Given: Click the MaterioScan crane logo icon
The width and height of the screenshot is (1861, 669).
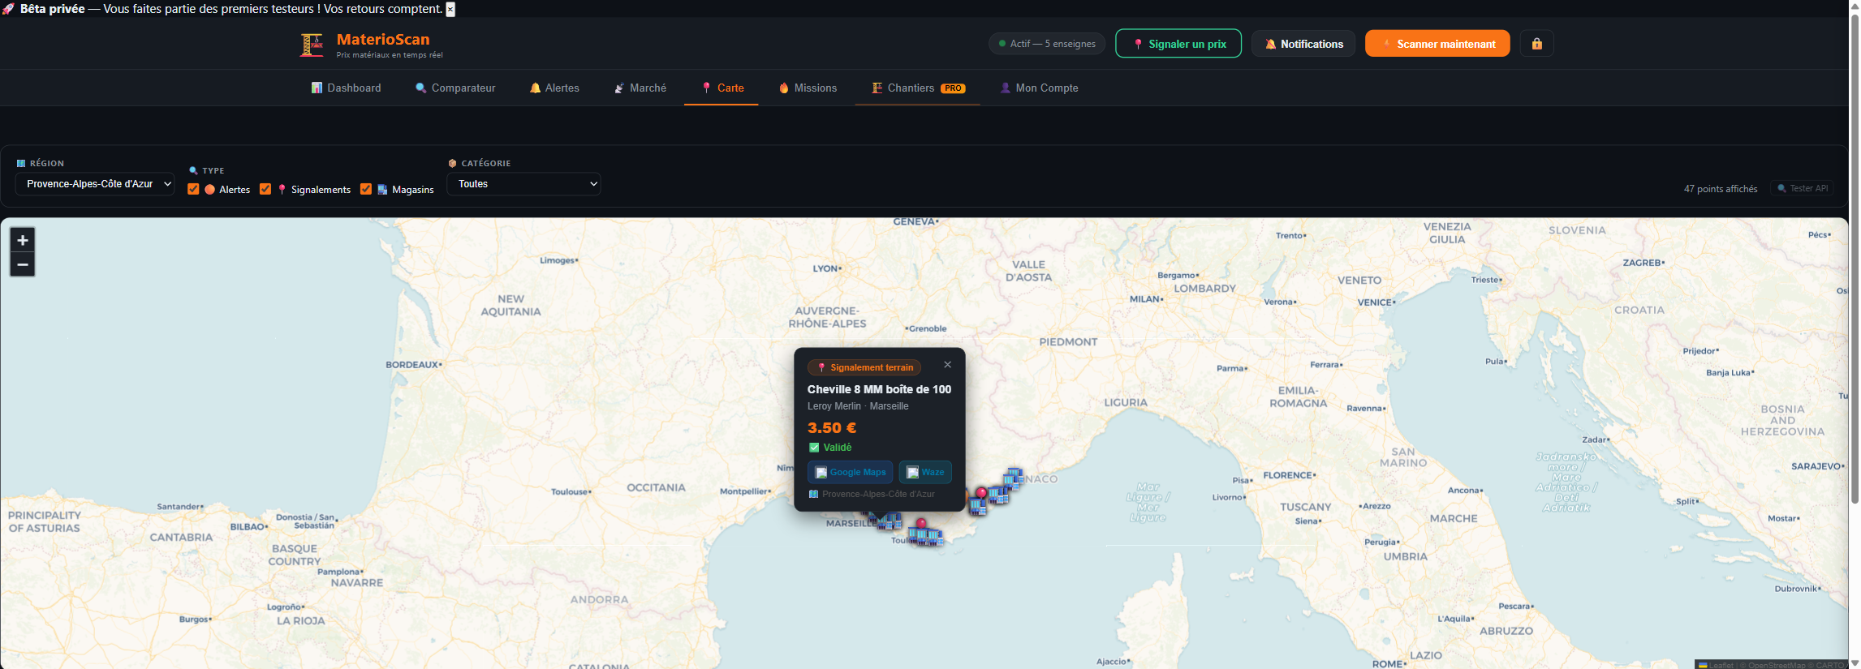Looking at the screenshot, I should [312, 45].
